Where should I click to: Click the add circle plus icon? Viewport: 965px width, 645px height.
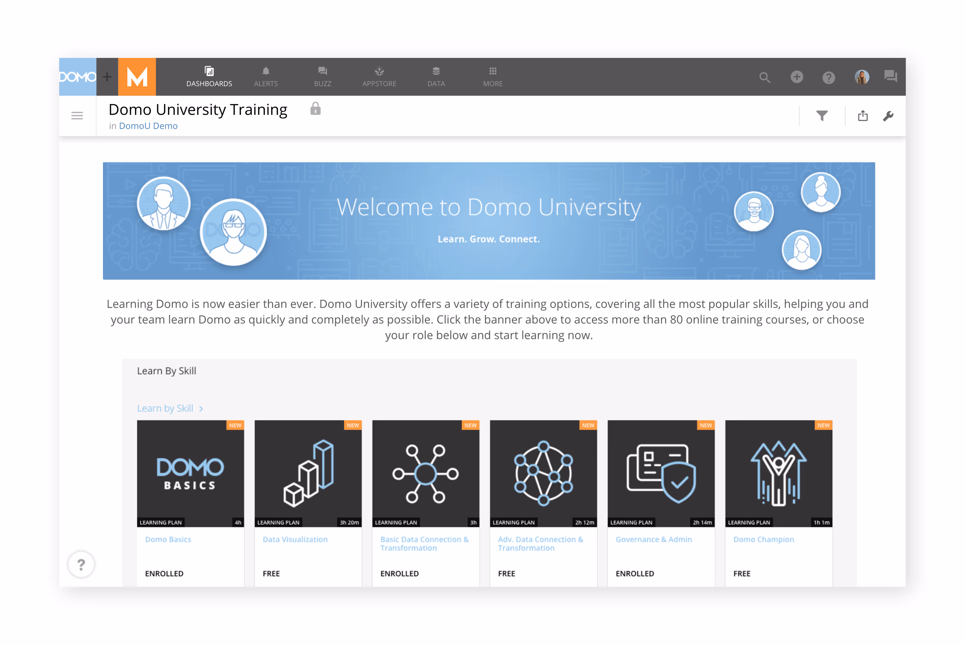797,77
